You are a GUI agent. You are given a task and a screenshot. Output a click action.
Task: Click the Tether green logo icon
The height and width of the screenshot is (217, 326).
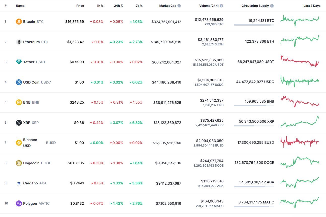[19, 62]
